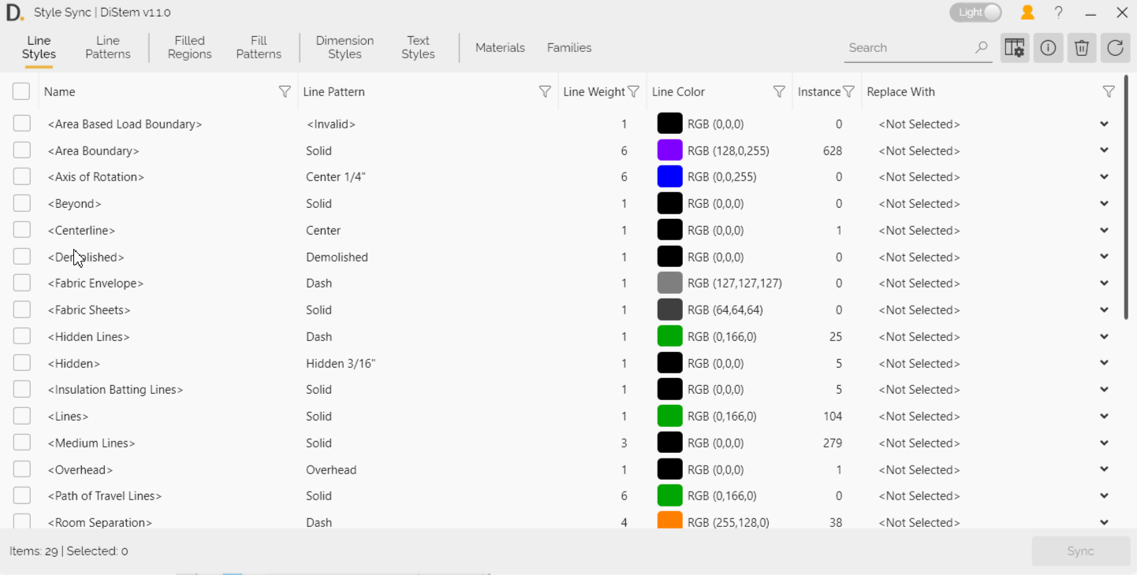The image size is (1137, 575).
Task: Click into the Search field
Action: pyautogui.click(x=907, y=48)
